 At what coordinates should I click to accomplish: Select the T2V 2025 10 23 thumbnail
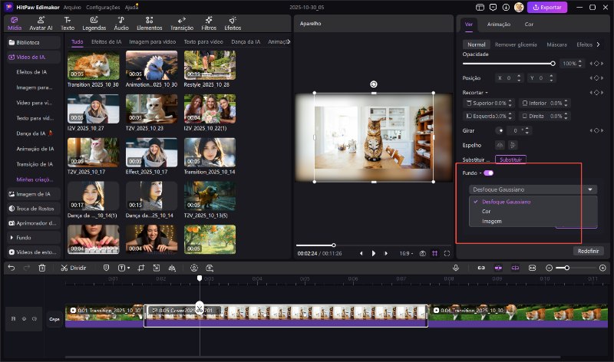[x=151, y=109]
